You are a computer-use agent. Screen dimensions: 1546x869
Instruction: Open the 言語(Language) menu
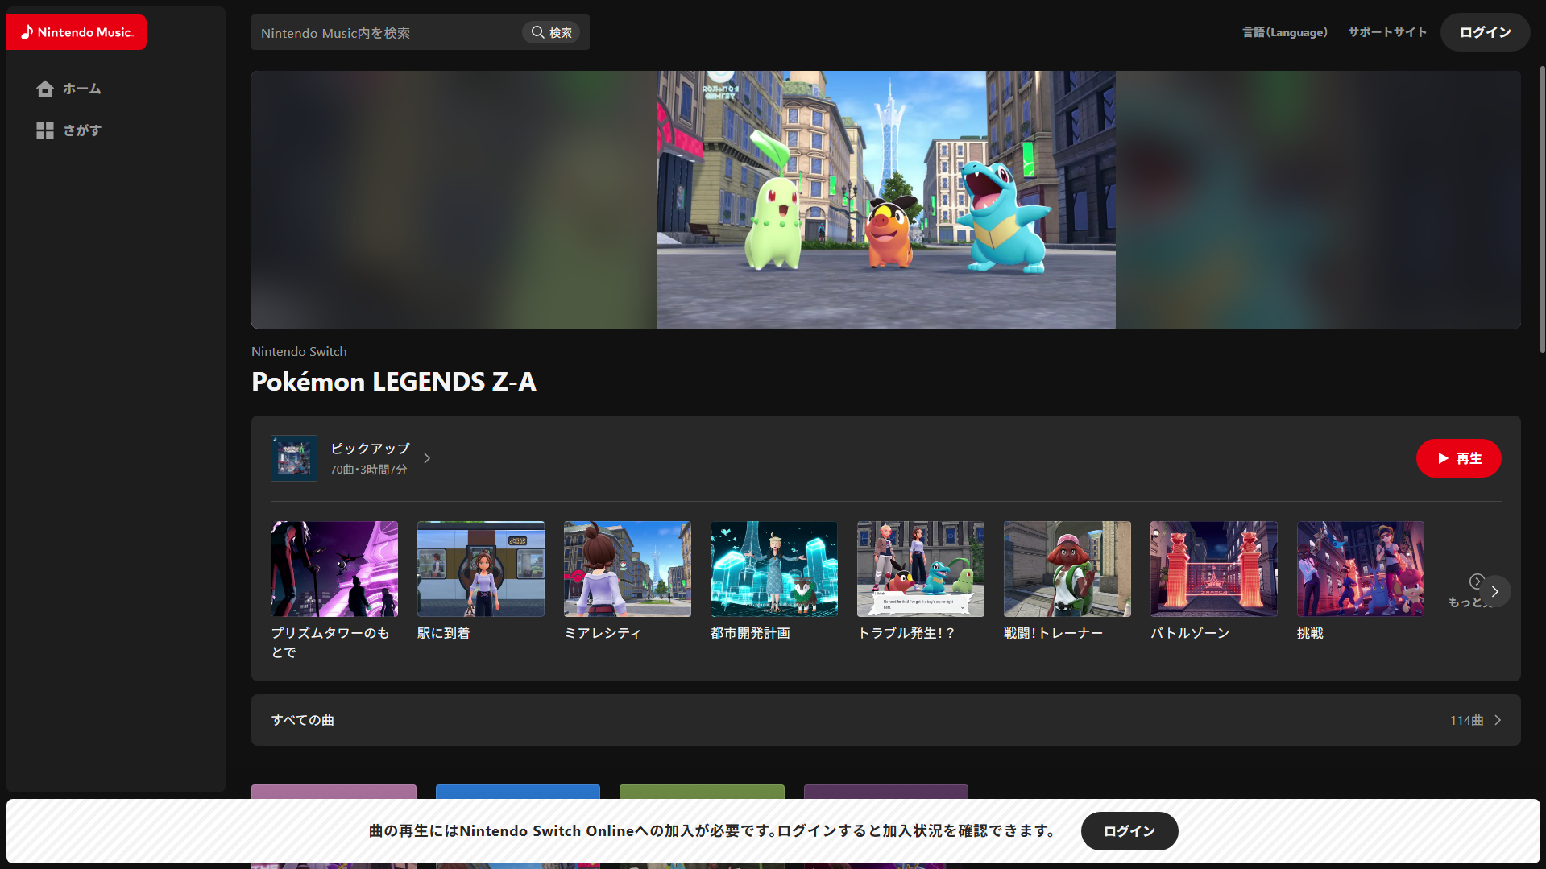point(1284,32)
